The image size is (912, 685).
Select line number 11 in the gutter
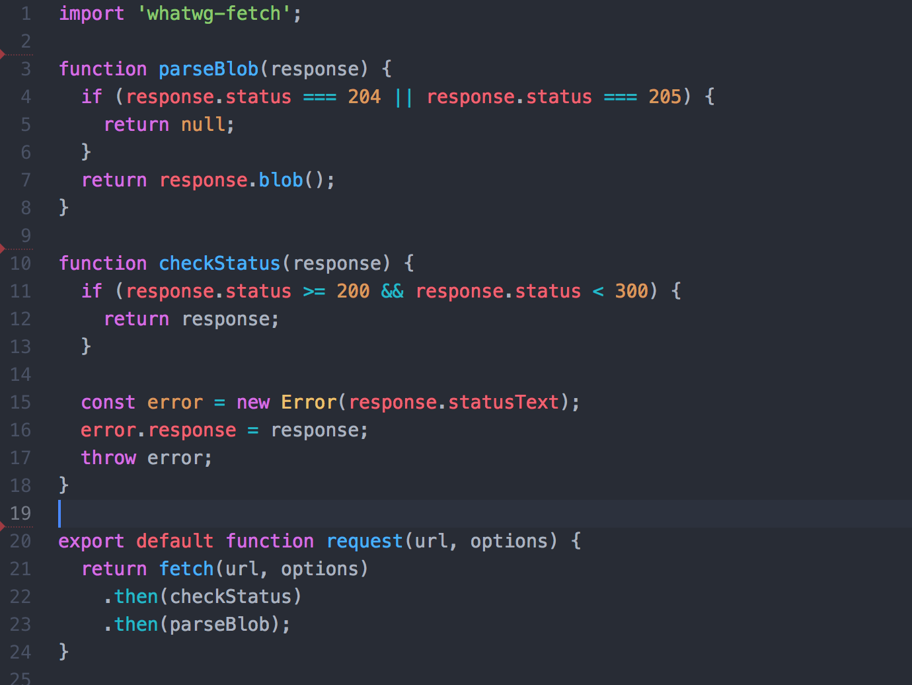click(x=20, y=291)
